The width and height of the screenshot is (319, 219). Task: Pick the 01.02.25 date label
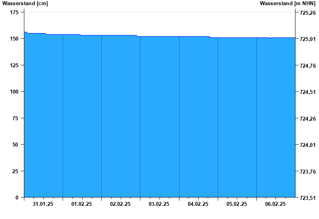(x=82, y=204)
